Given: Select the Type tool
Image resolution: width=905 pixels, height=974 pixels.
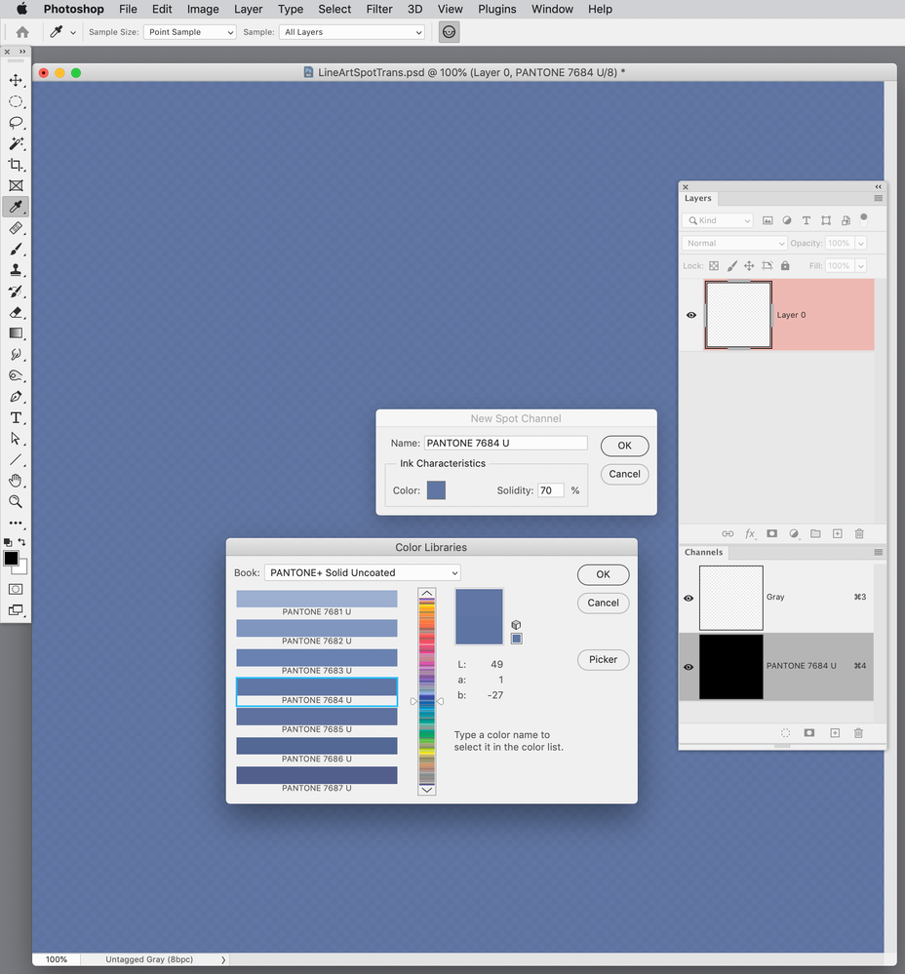Looking at the screenshot, I should click(16, 417).
